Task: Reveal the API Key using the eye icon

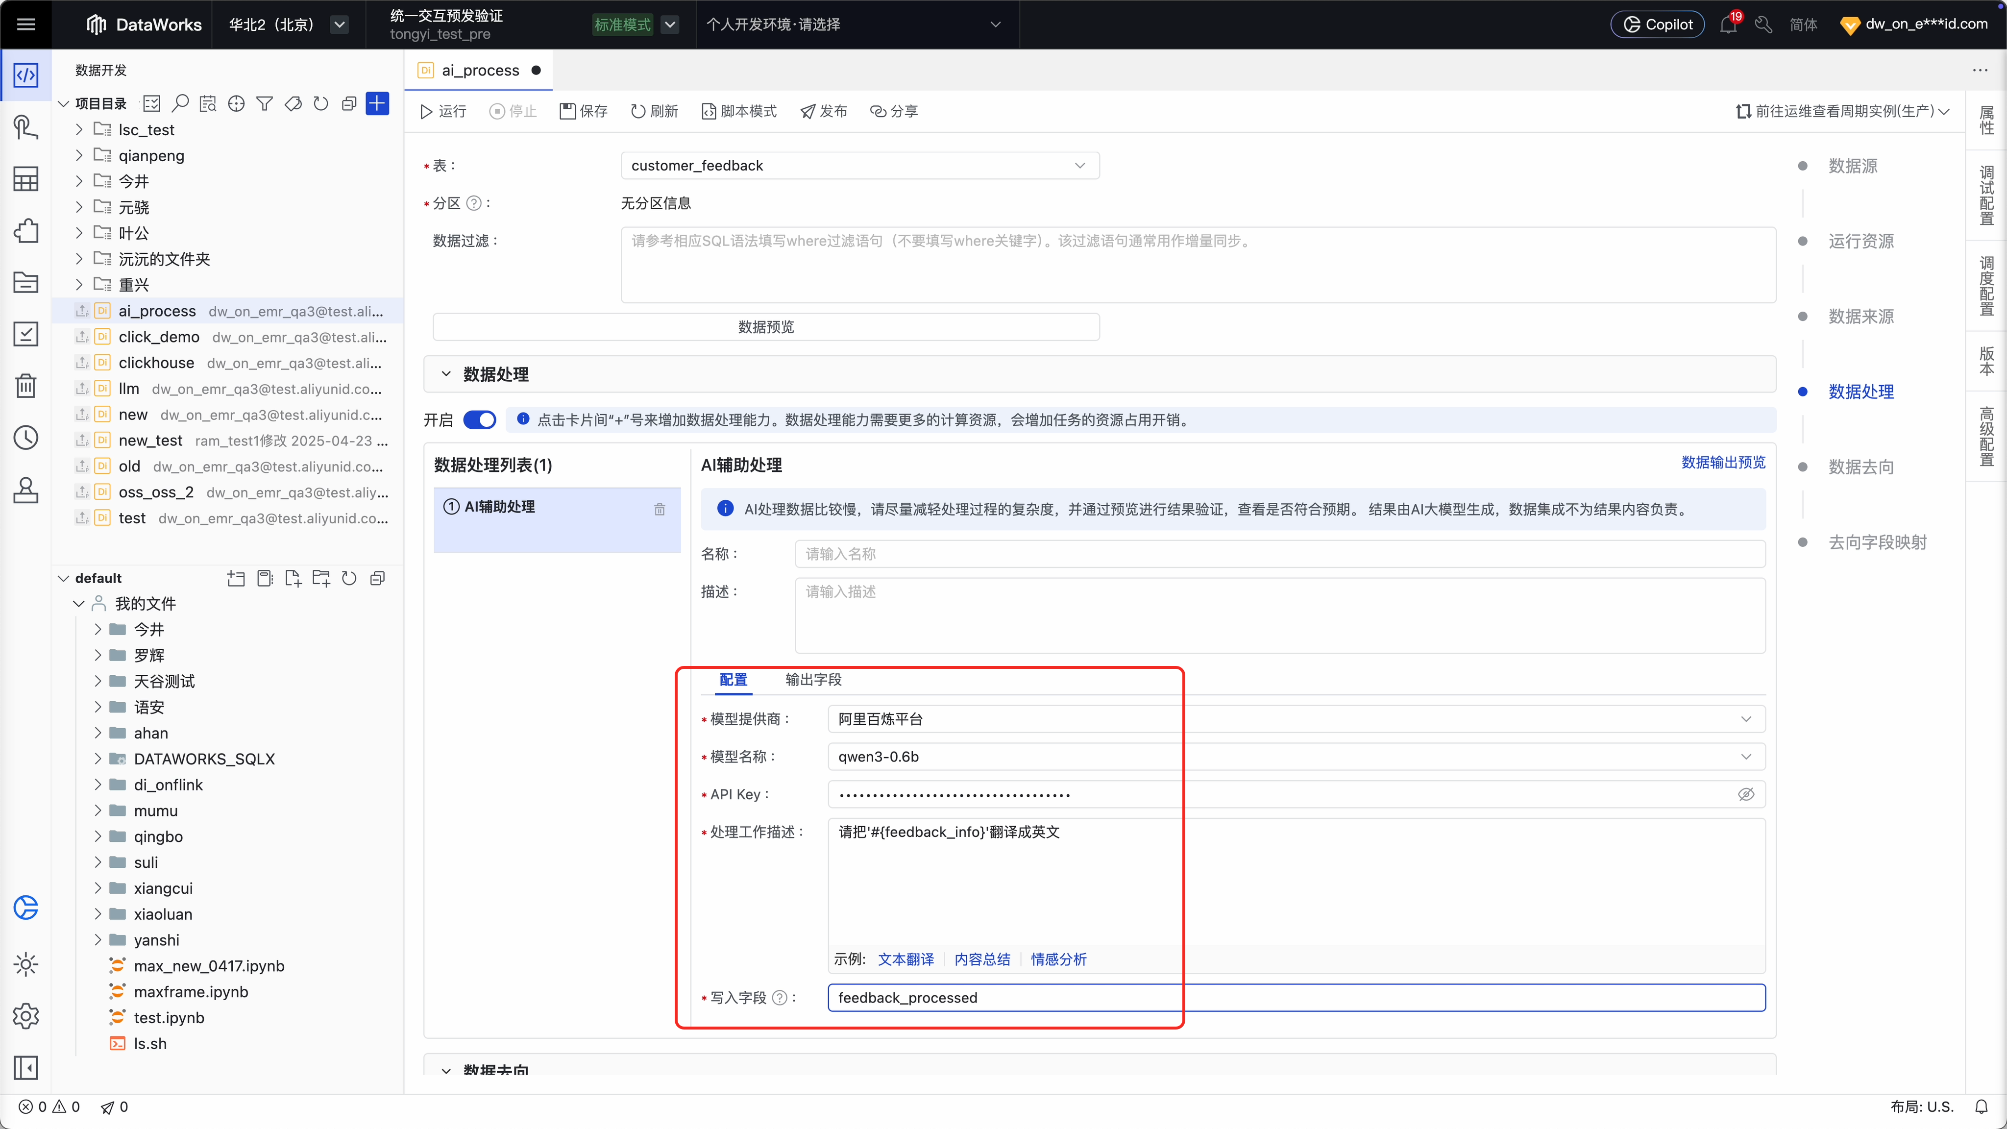Action: coord(1745,794)
